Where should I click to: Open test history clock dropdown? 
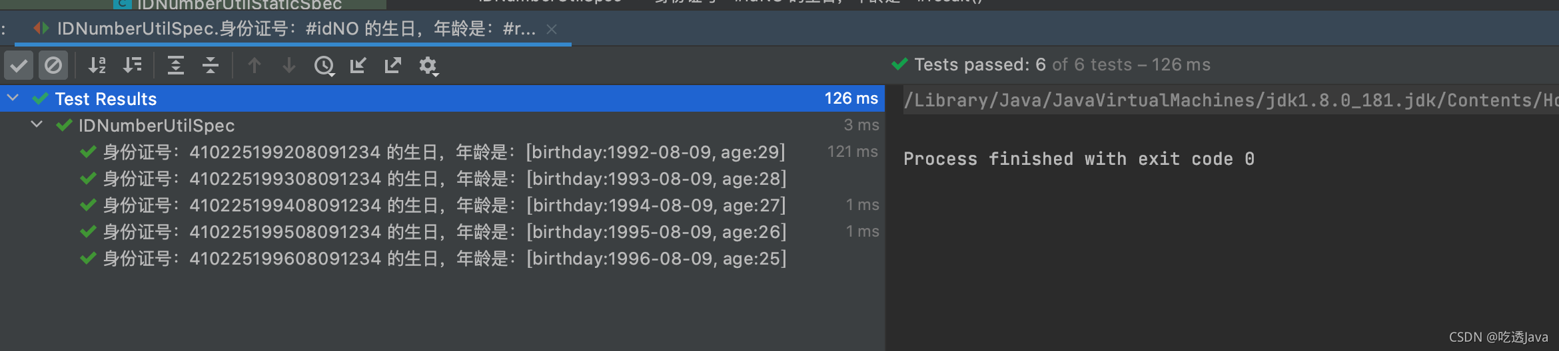(324, 65)
